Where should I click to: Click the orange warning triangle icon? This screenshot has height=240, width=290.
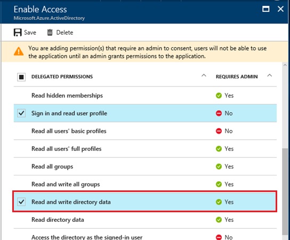tap(19, 51)
